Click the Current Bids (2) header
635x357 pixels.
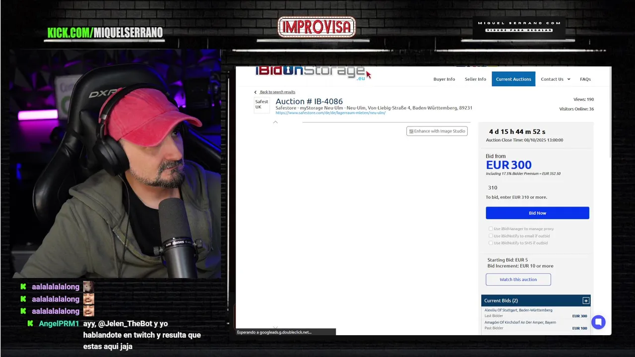click(x=536, y=300)
